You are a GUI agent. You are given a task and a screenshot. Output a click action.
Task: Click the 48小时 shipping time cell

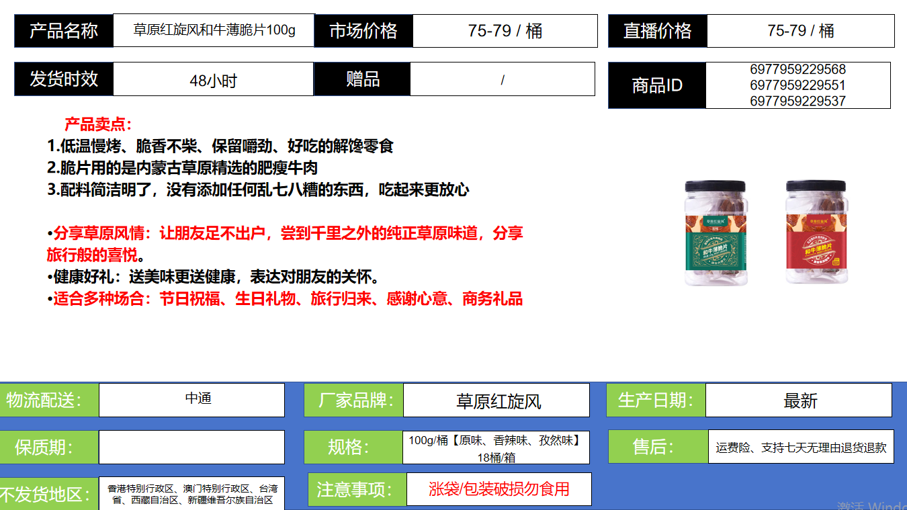[x=213, y=80]
